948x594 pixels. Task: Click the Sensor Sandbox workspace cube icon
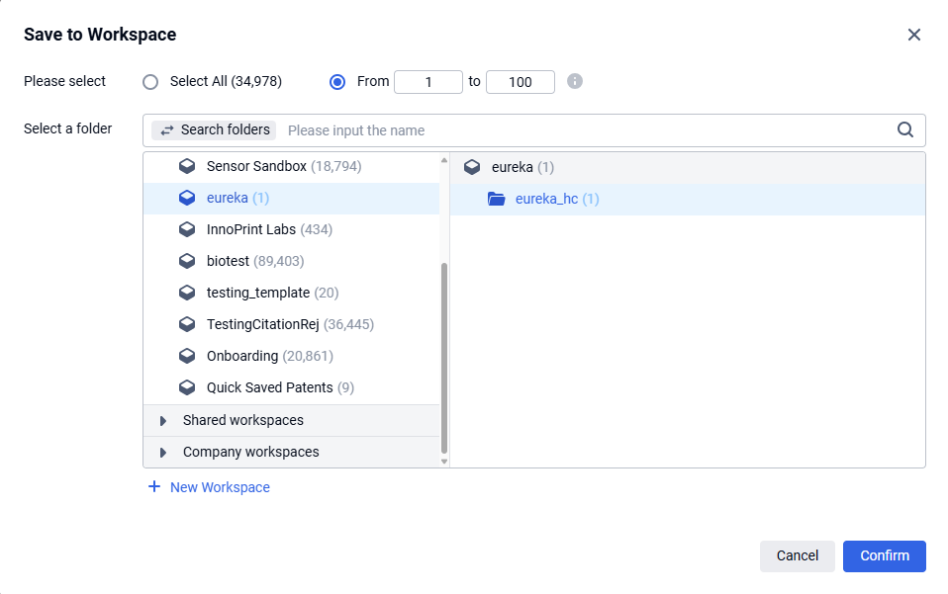[187, 166]
